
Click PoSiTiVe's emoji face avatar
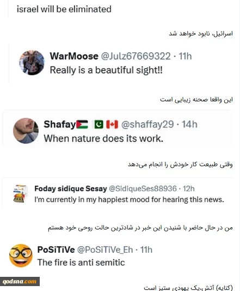point(21,256)
